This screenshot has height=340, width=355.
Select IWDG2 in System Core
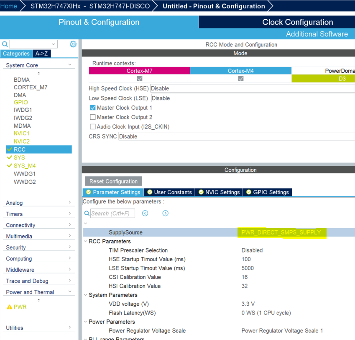(23, 118)
